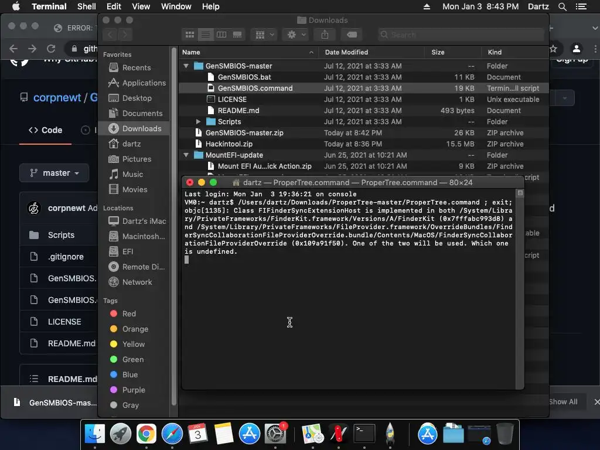The width and height of the screenshot is (600, 450).
Task: Open System Preferences from Dock
Action: pyautogui.click(x=275, y=434)
